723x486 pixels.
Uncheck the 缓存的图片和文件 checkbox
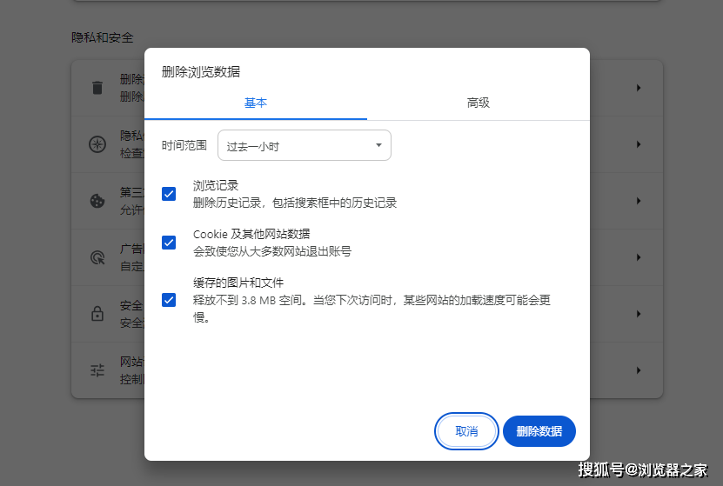(169, 300)
